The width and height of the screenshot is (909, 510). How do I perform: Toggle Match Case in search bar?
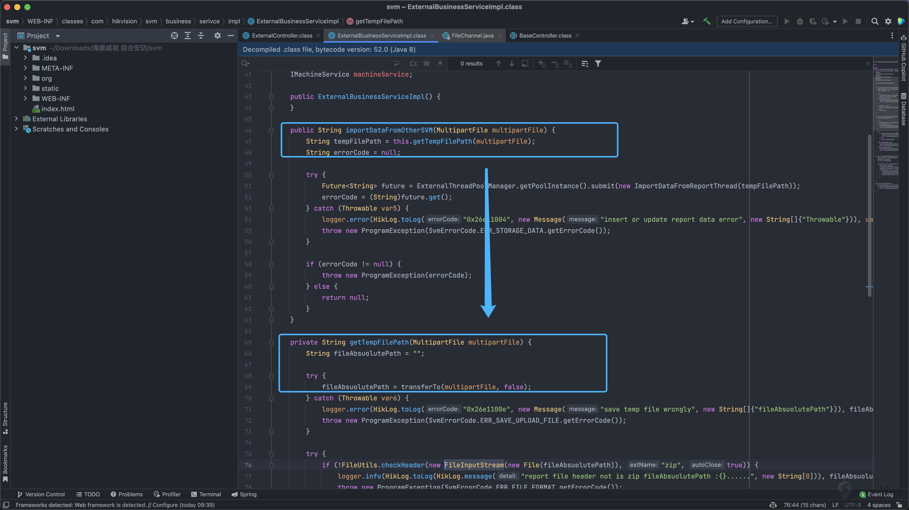coord(413,63)
